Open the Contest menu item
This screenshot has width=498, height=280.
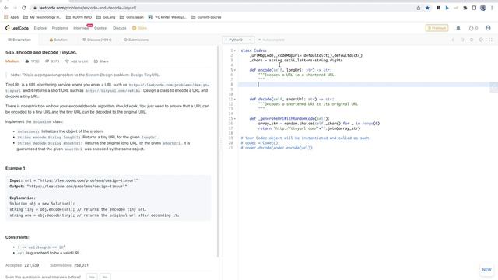(100, 28)
